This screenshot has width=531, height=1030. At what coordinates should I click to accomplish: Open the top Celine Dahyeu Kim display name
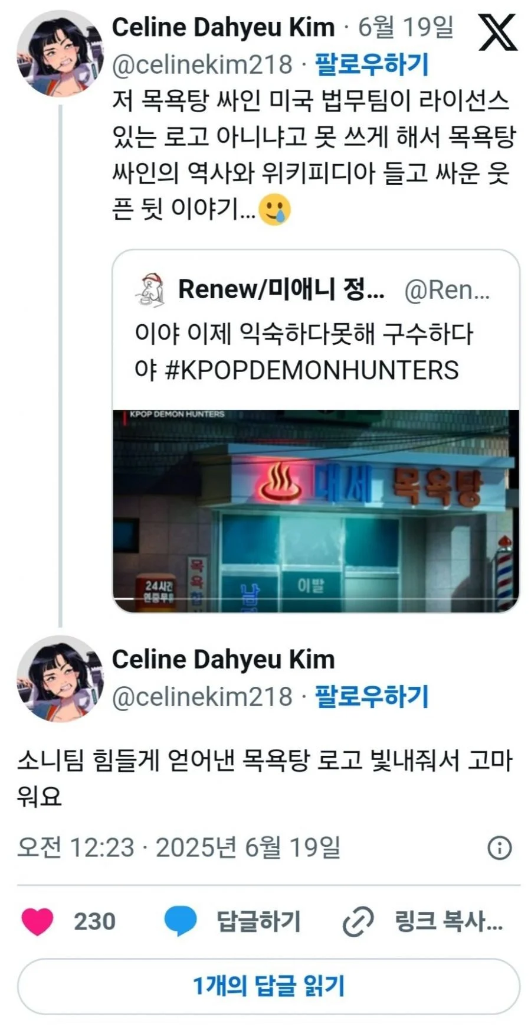[224, 27]
